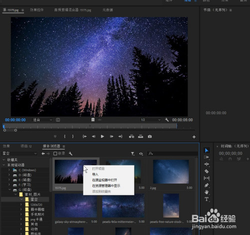This screenshot has width=250, height=235.
Task: Click the Source monitor playhead on time ruler
Action: (x=3, y=126)
